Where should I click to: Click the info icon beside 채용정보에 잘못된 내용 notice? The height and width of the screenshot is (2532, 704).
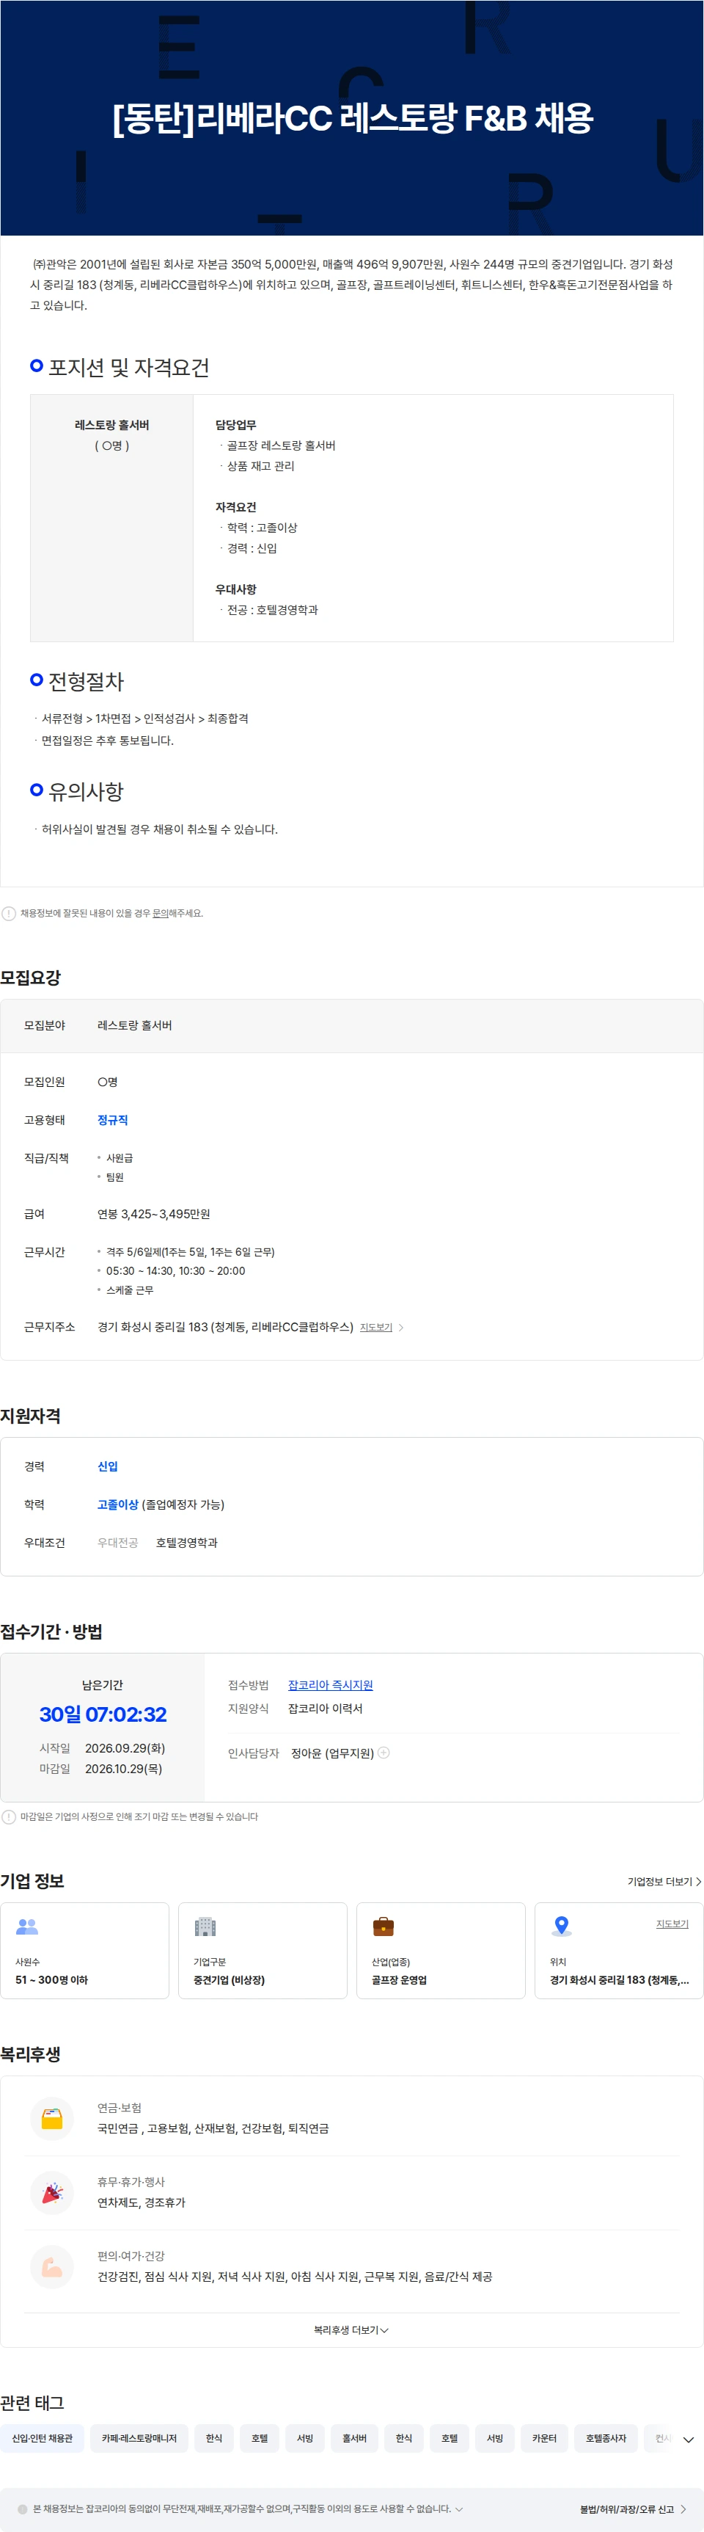pos(9,913)
